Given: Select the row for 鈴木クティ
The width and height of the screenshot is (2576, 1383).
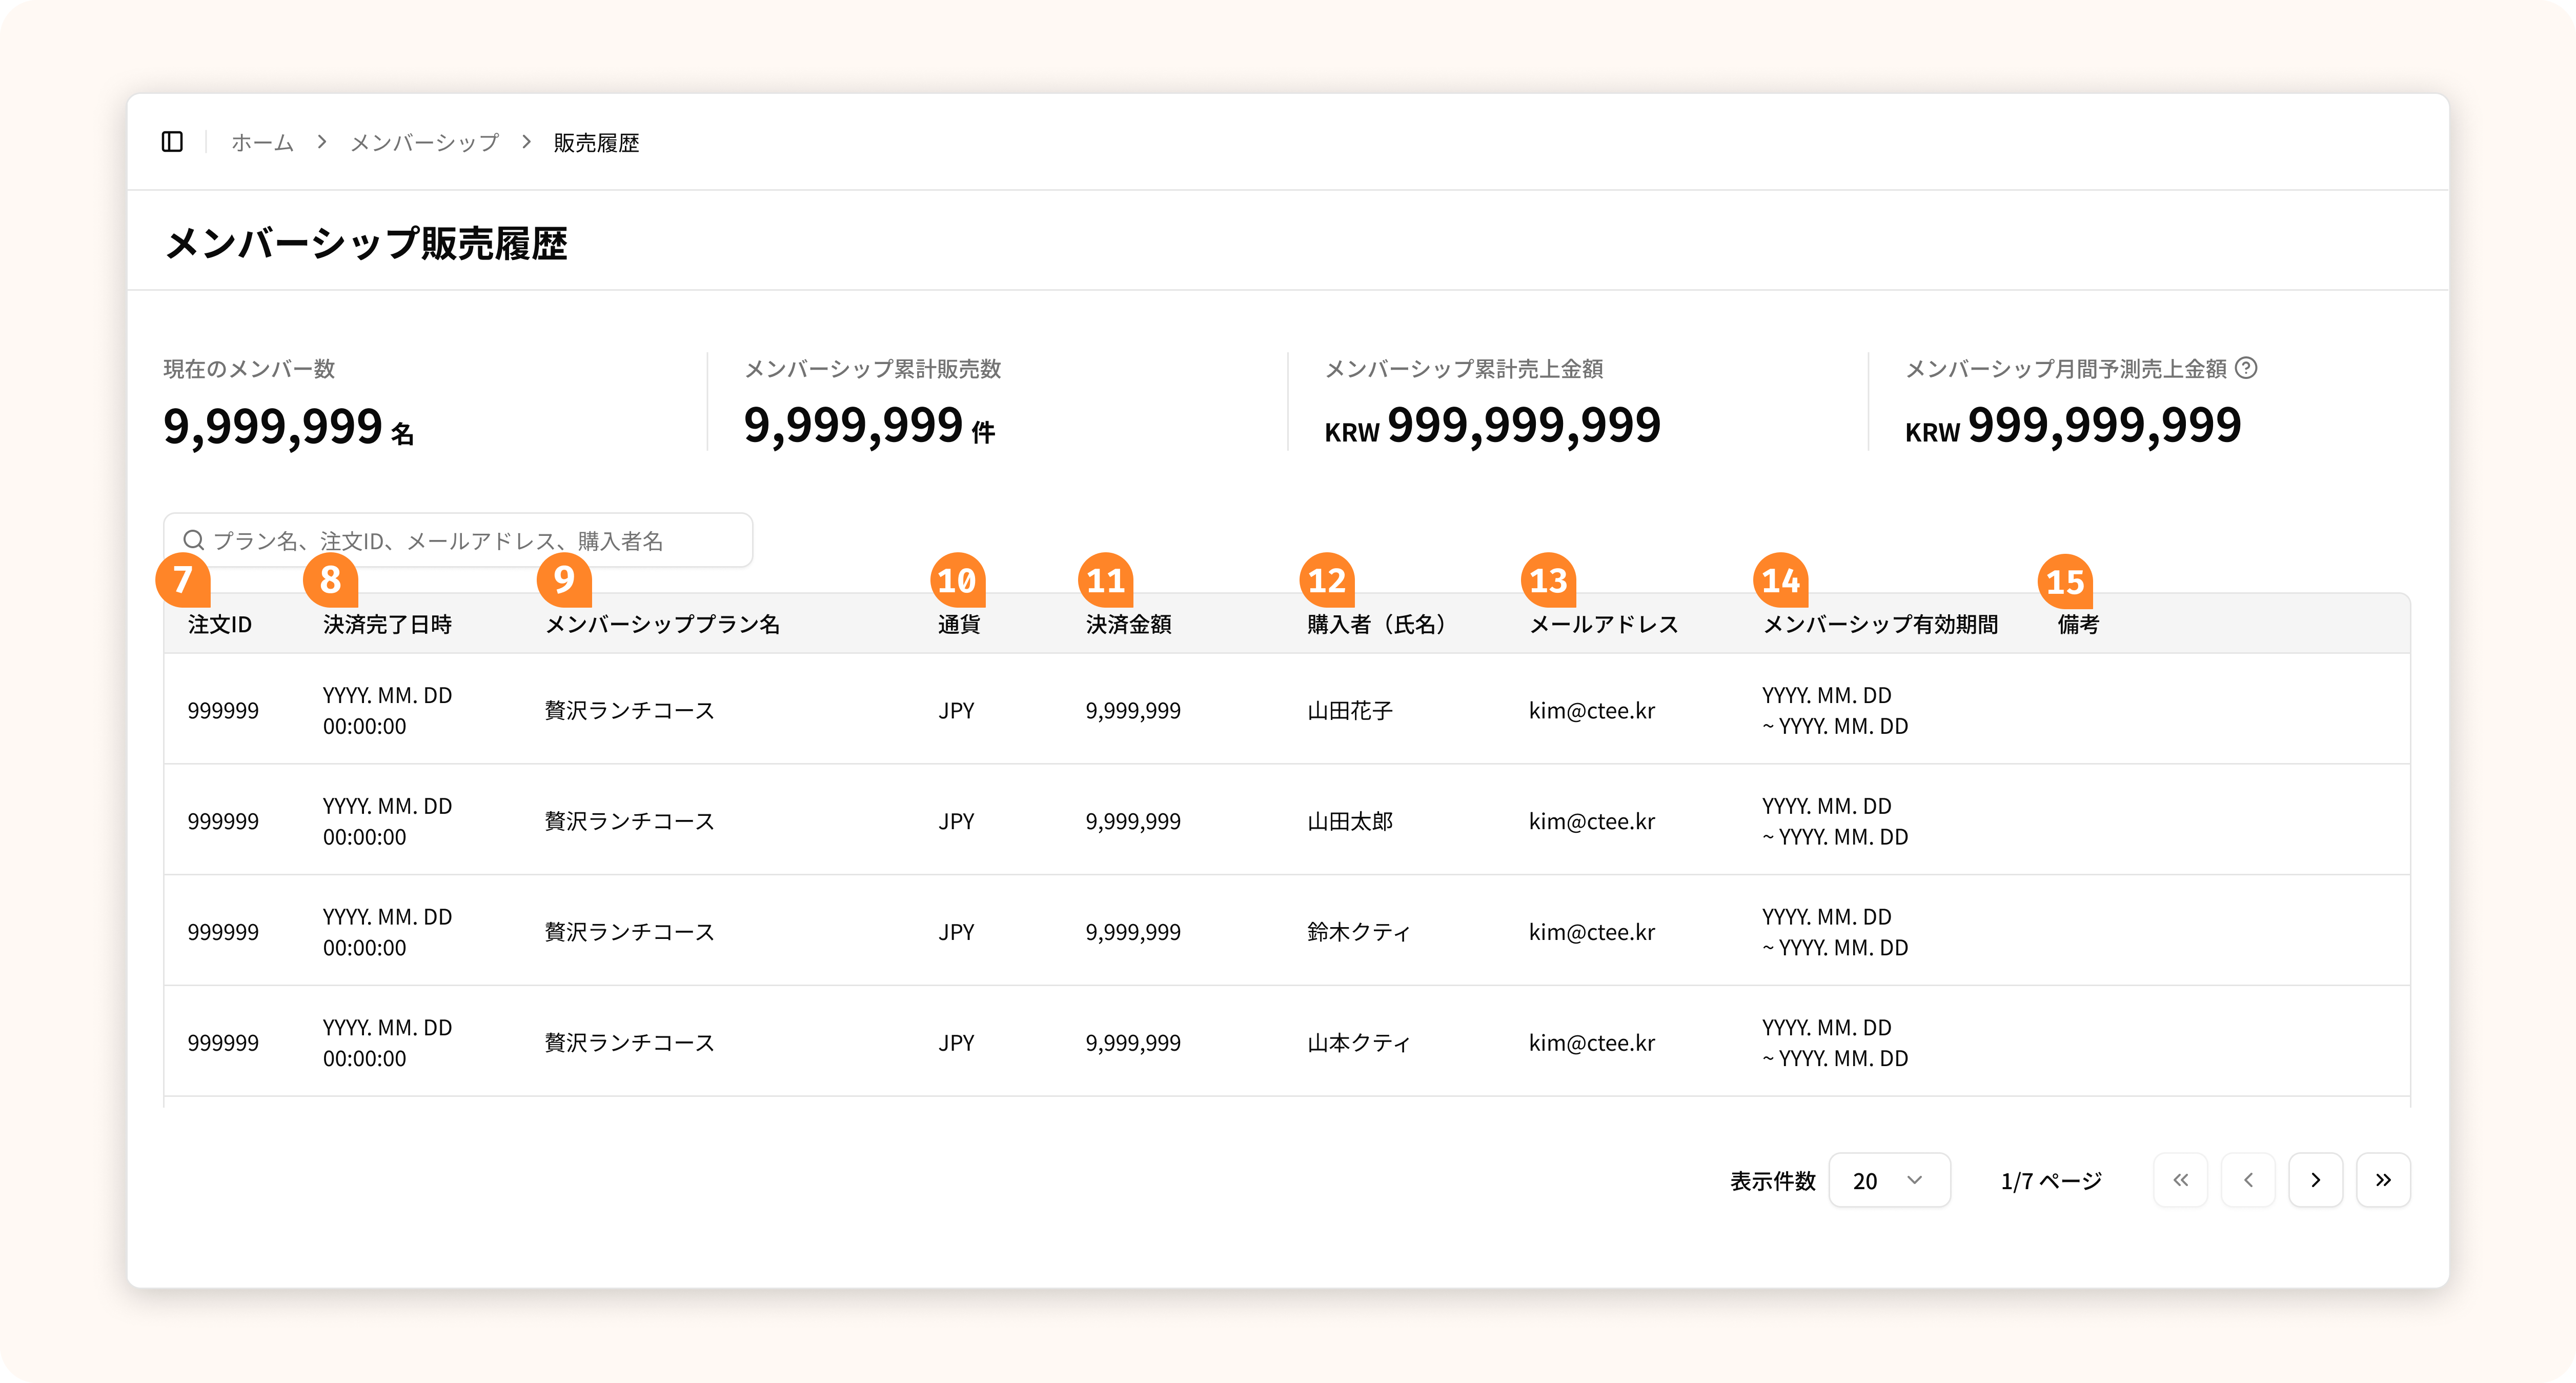Looking at the screenshot, I should click(1358, 931).
